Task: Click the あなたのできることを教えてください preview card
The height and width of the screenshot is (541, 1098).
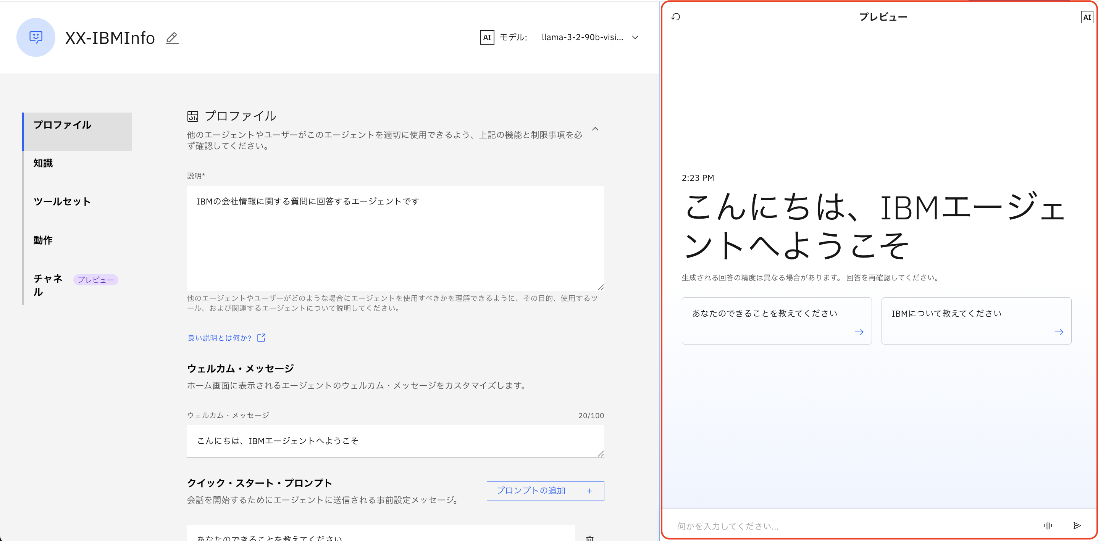Action: click(x=776, y=321)
